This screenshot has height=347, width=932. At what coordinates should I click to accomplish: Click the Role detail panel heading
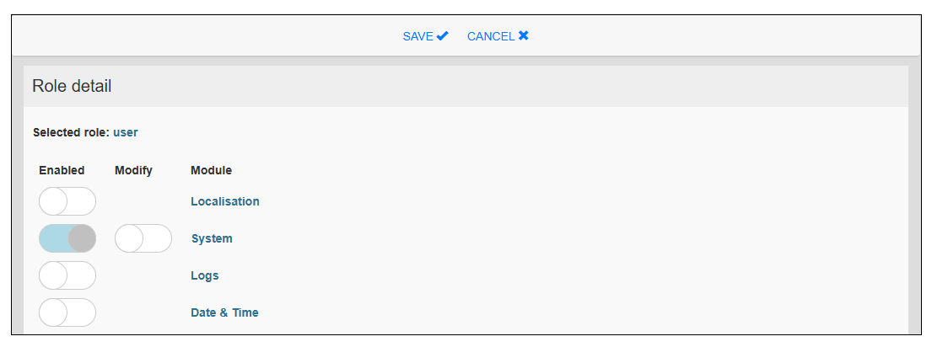pos(72,86)
